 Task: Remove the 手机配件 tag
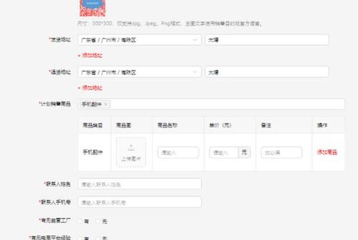click(106, 104)
